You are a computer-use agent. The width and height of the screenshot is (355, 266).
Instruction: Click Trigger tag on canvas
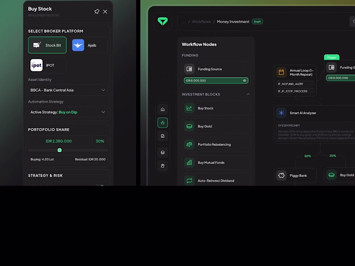(x=331, y=57)
